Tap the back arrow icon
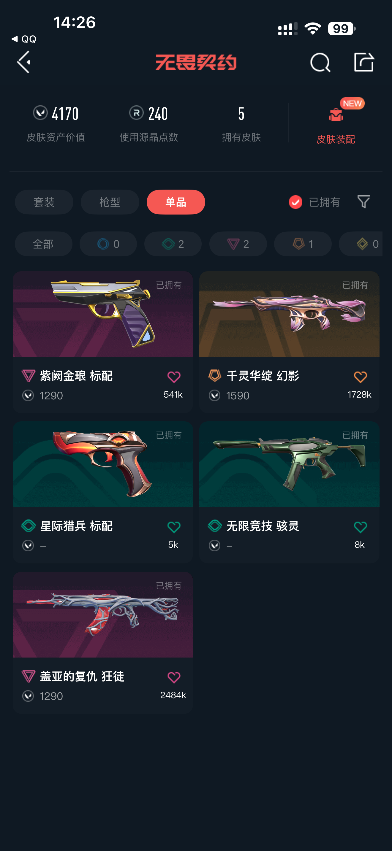Screen dimensions: 392x851 coord(24,62)
